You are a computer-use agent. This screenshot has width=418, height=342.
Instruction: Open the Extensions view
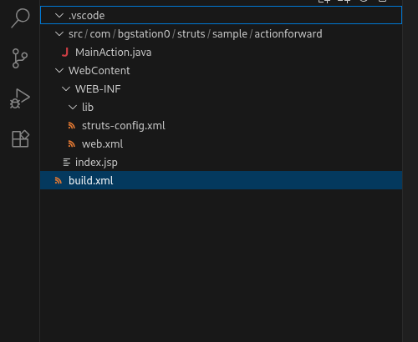point(20,138)
